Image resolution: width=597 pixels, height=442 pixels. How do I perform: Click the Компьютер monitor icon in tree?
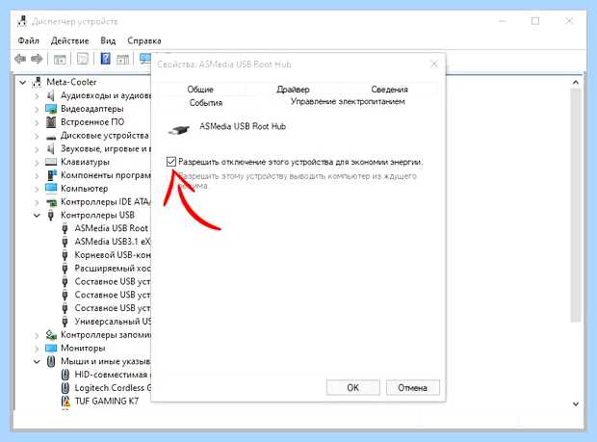click(x=51, y=188)
